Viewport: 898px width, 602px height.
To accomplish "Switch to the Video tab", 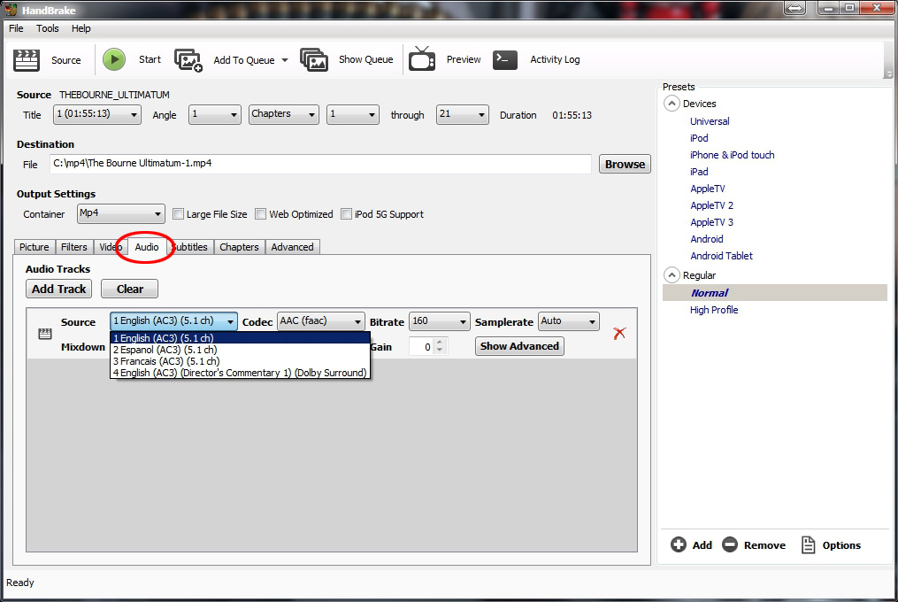I will (x=110, y=247).
